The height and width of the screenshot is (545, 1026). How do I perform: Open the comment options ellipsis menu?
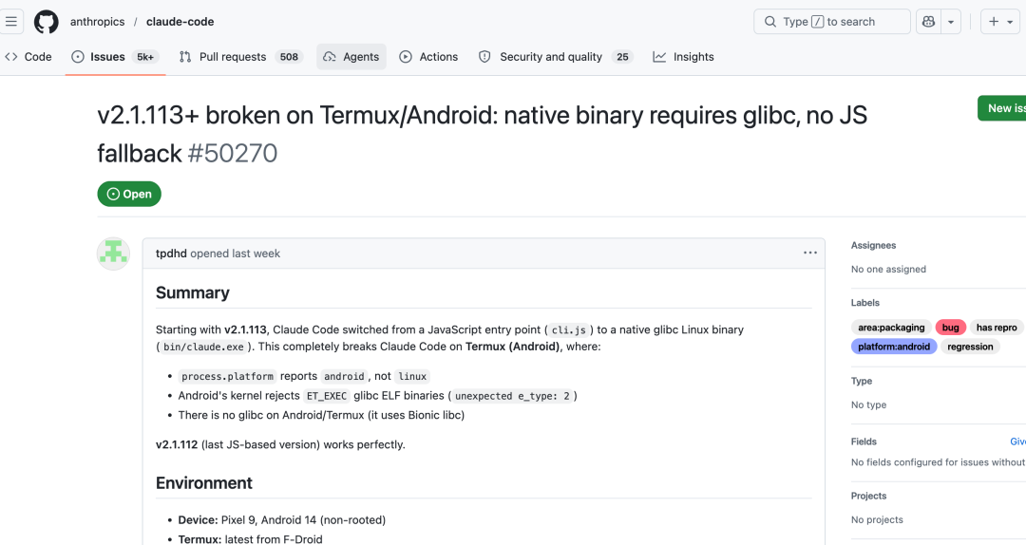coord(810,254)
